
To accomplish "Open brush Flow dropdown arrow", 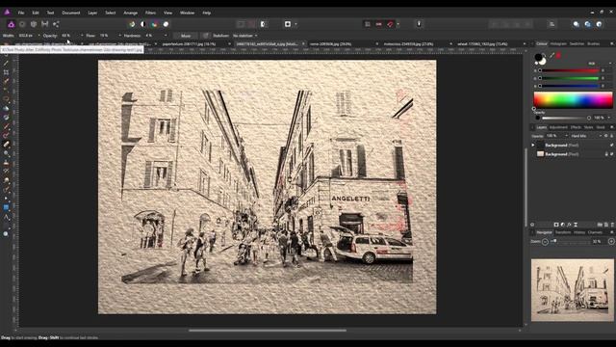I will tap(119, 36).
